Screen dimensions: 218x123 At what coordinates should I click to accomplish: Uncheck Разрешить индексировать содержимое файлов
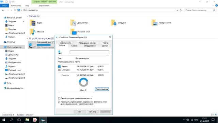coord(59,102)
